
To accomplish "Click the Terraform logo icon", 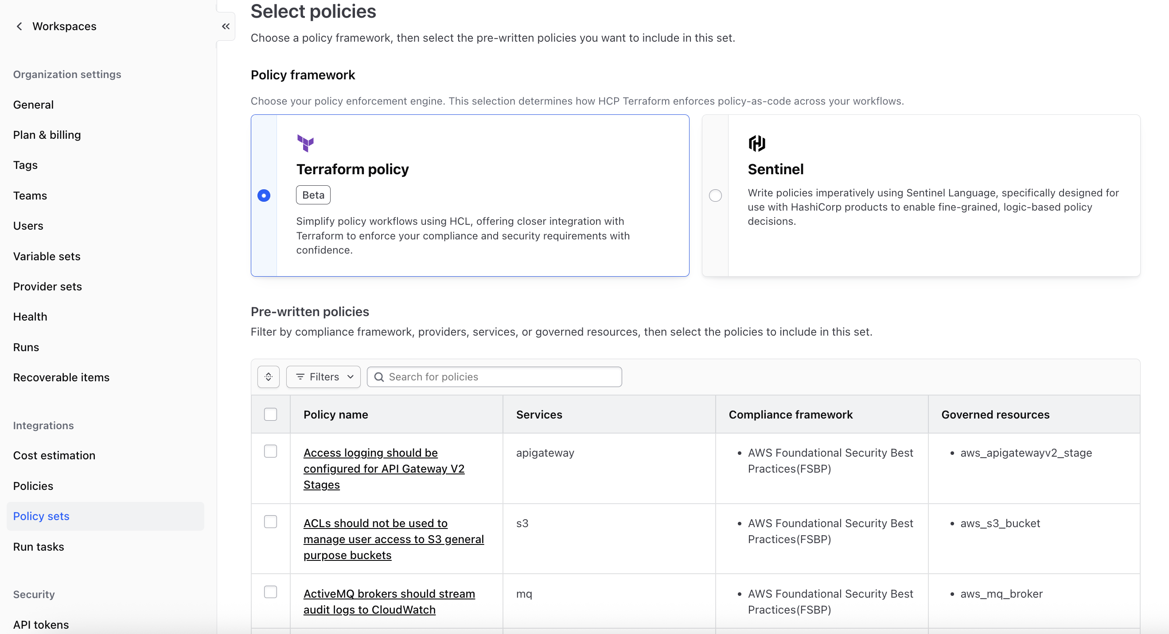I will [x=305, y=143].
